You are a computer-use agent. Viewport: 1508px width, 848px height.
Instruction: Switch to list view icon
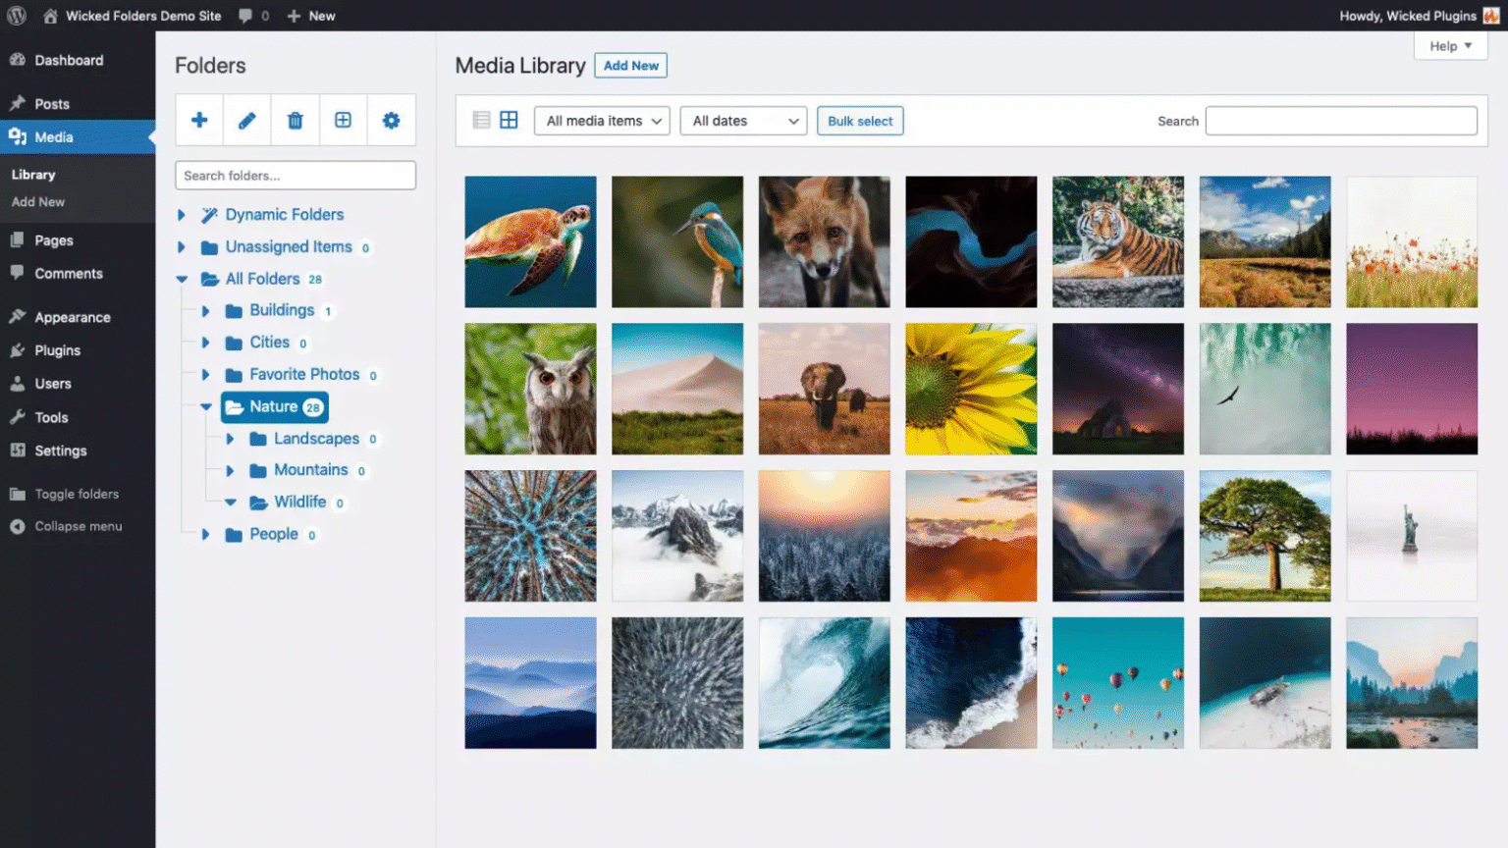coord(481,120)
